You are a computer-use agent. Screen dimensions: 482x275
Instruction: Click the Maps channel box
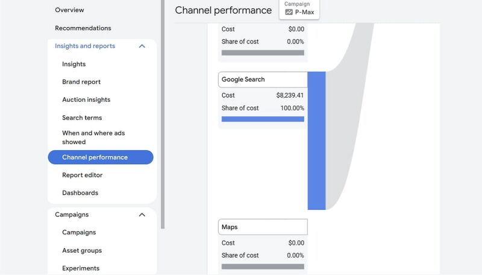263,227
